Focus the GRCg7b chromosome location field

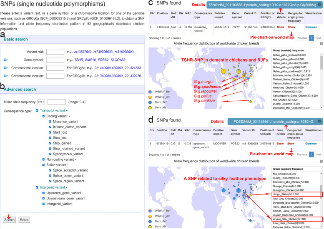click(x=55, y=76)
